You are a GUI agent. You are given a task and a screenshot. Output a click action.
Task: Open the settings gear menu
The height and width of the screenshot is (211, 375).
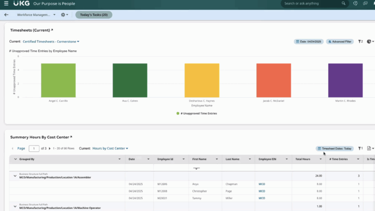(64, 15)
